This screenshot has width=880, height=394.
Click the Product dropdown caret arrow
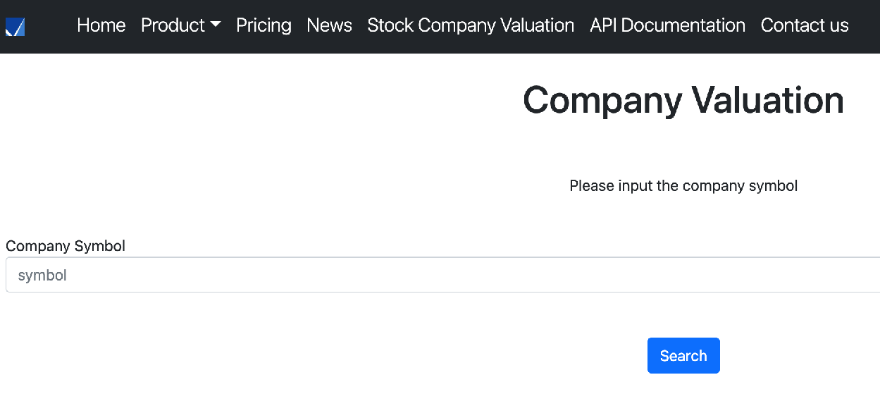click(x=216, y=25)
